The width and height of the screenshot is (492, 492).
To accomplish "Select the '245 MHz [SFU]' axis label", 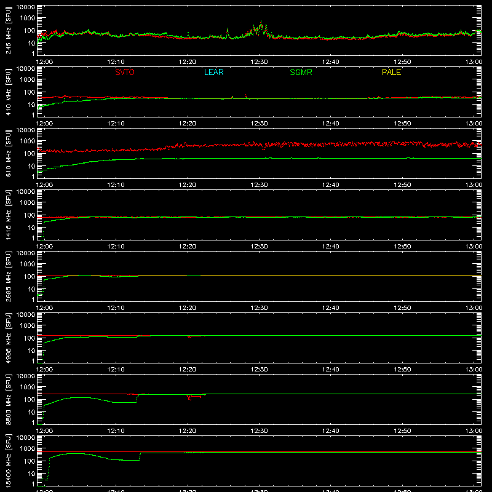I will [8, 30].
